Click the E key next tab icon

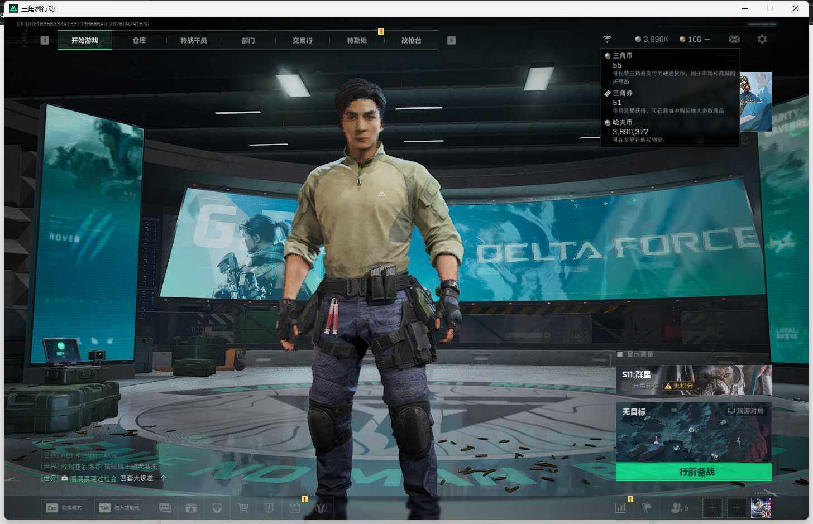[x=451, y=40]
